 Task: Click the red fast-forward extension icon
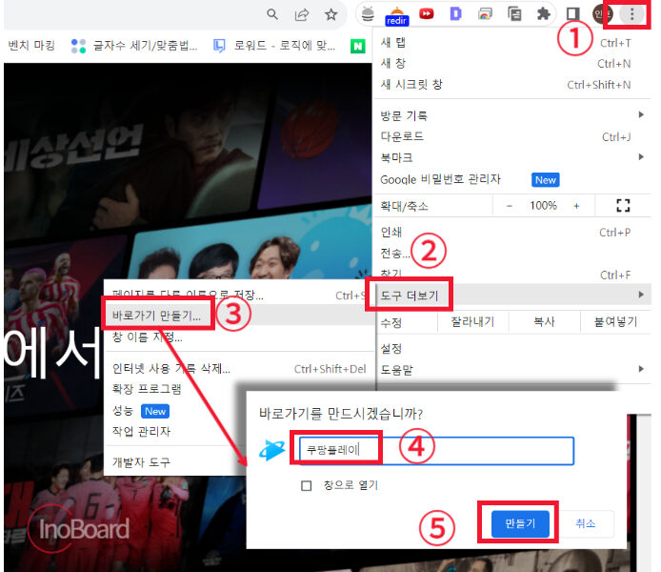426,14
